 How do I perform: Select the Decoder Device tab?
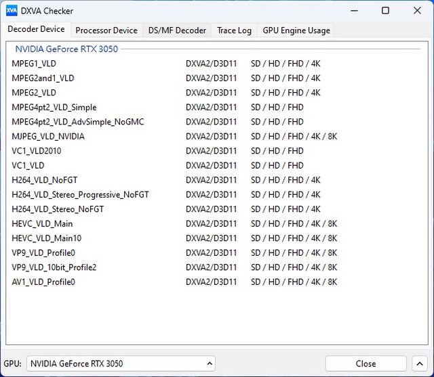click(36, 30)
